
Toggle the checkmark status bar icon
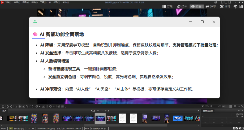[x=240, y=128]
